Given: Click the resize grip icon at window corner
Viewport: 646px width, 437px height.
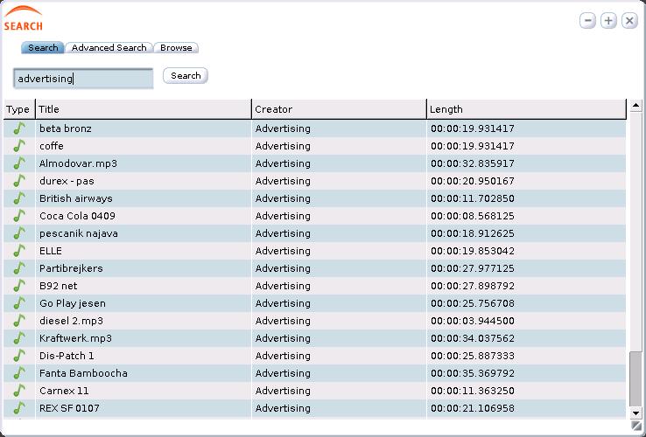Looking at the screenshot, I should tap(636, 426).
